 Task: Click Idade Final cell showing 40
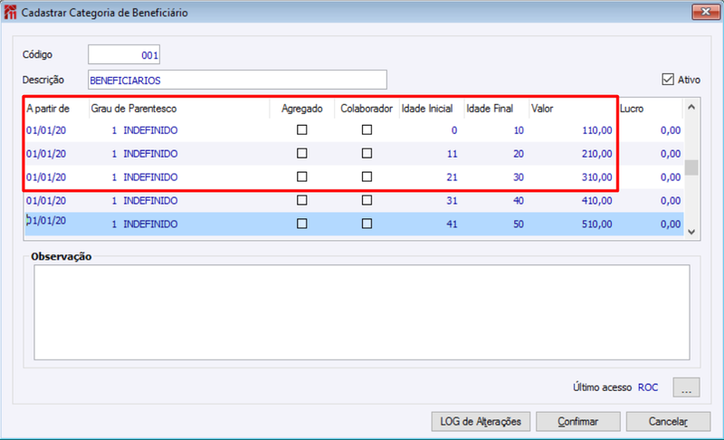click(519, 201)
